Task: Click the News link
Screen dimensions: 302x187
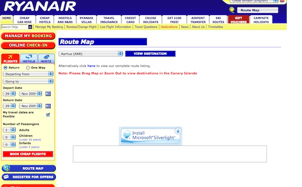Action: pyautogui.click(x=185, y=27)
